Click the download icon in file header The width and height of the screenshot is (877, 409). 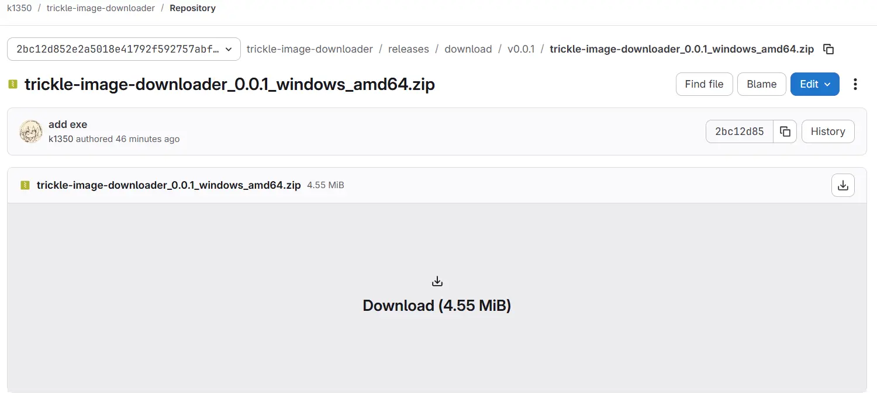843,185
